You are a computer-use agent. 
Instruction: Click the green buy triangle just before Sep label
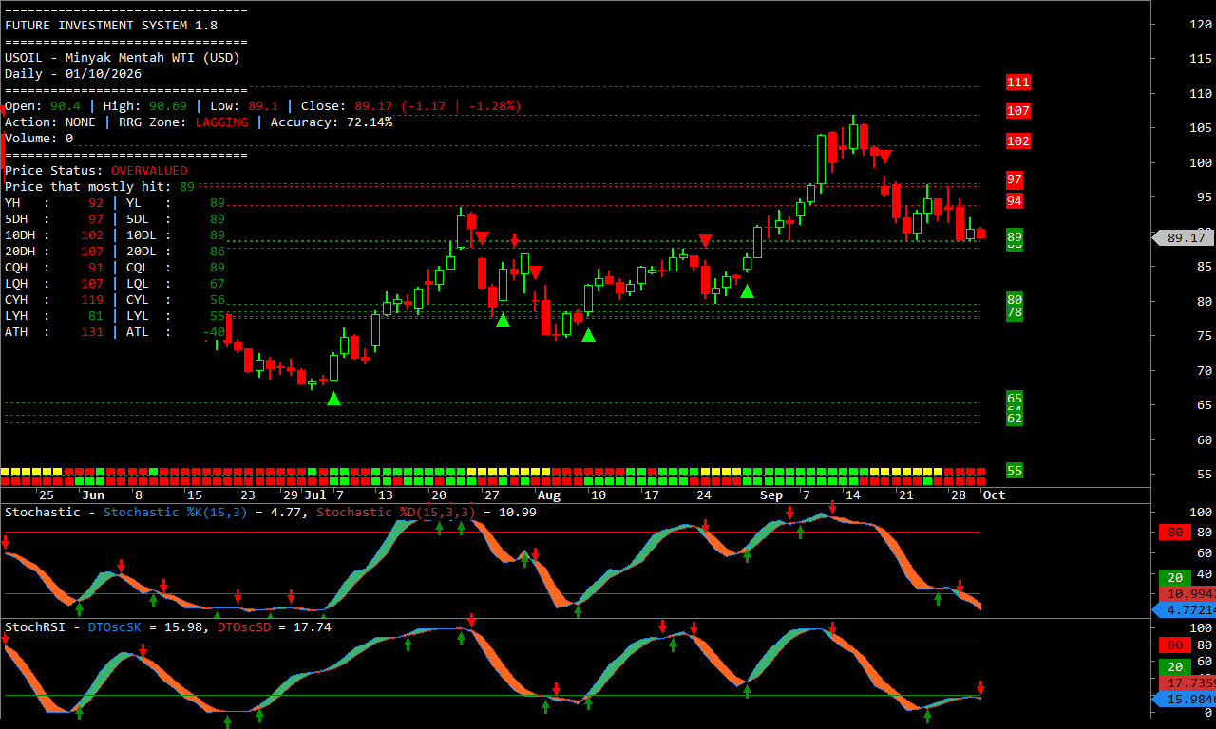point(747,290)
